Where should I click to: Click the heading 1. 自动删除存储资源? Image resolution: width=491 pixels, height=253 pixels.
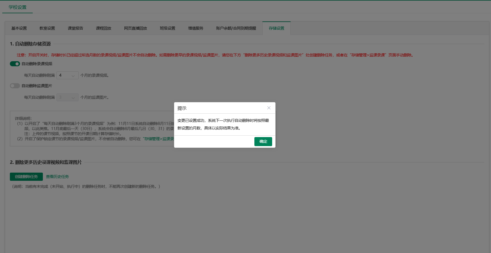[x=30, y=44]
